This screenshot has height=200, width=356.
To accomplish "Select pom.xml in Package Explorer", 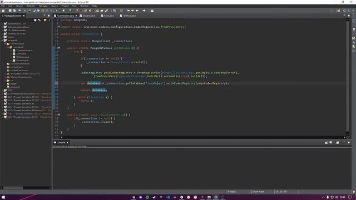I will [x=15, y=87].
